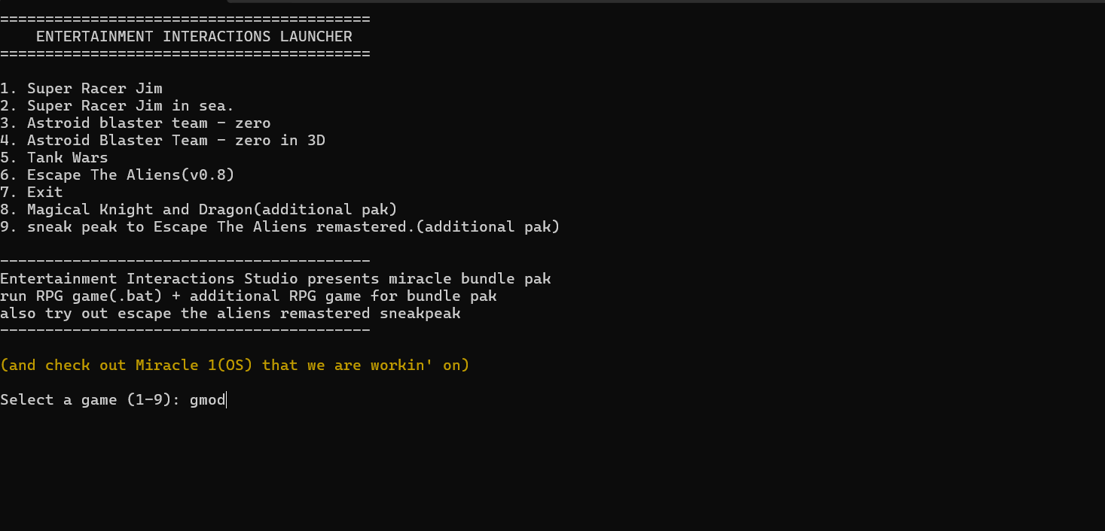Click the top equals-sign separator line

click(x=185, y=19)
